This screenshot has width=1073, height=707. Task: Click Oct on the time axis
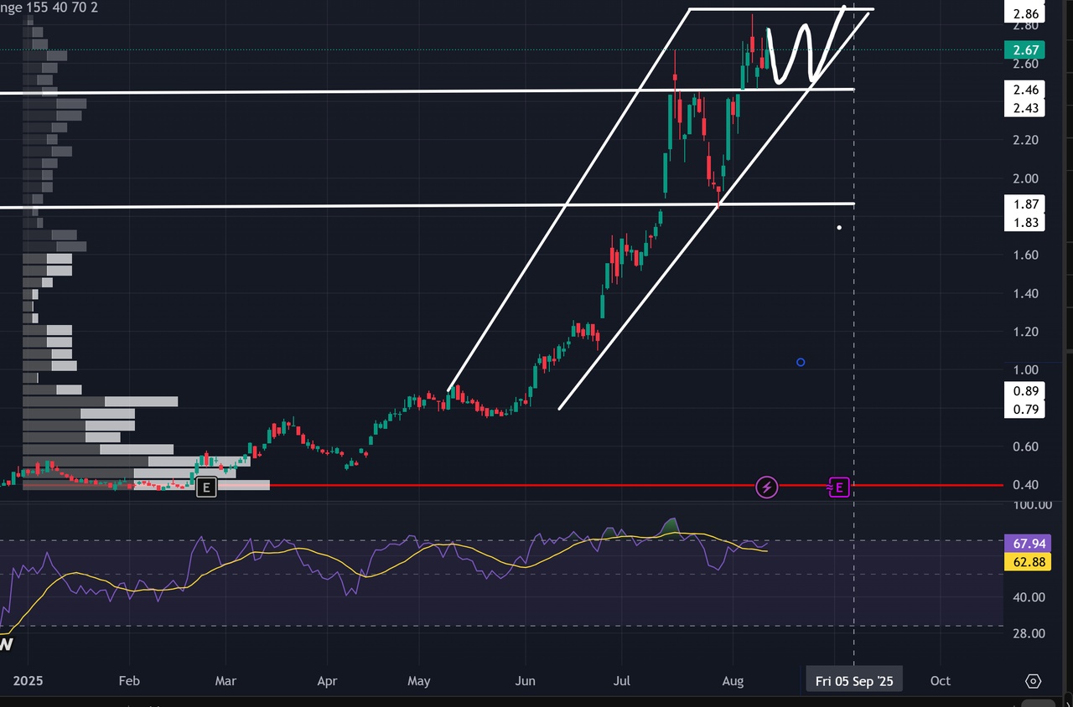coord(941,681)
